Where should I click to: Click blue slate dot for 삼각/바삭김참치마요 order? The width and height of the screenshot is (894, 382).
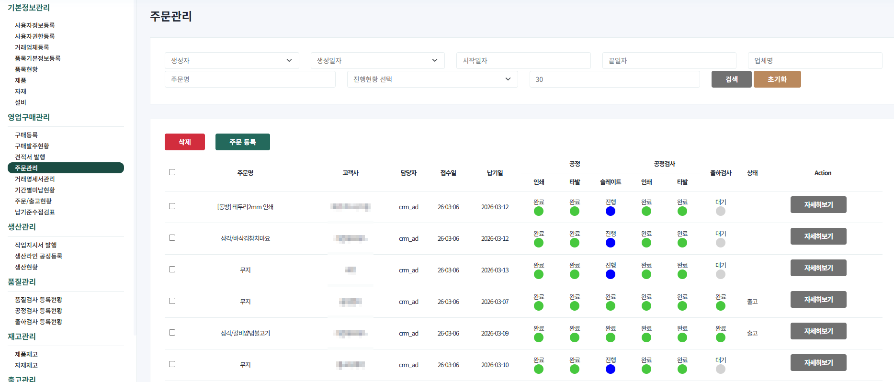click(610, 243)
